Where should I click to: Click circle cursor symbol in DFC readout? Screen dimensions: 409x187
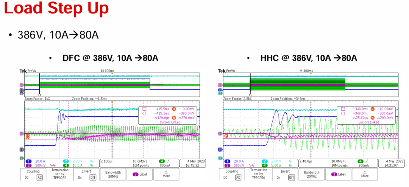(x=144, y=113)
